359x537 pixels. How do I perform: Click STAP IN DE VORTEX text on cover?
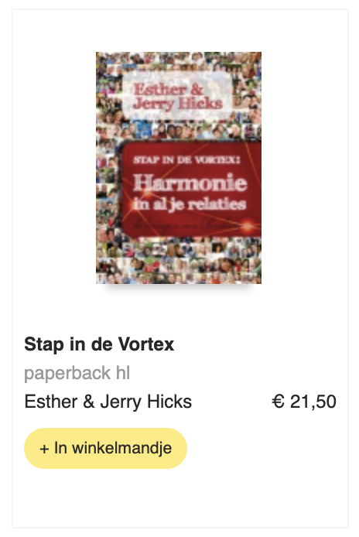[x=186, y=159]
